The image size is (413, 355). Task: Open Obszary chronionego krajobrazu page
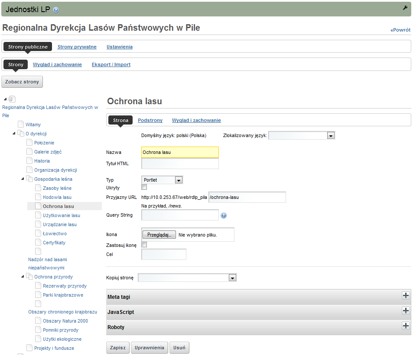click(x=63, y=312)
